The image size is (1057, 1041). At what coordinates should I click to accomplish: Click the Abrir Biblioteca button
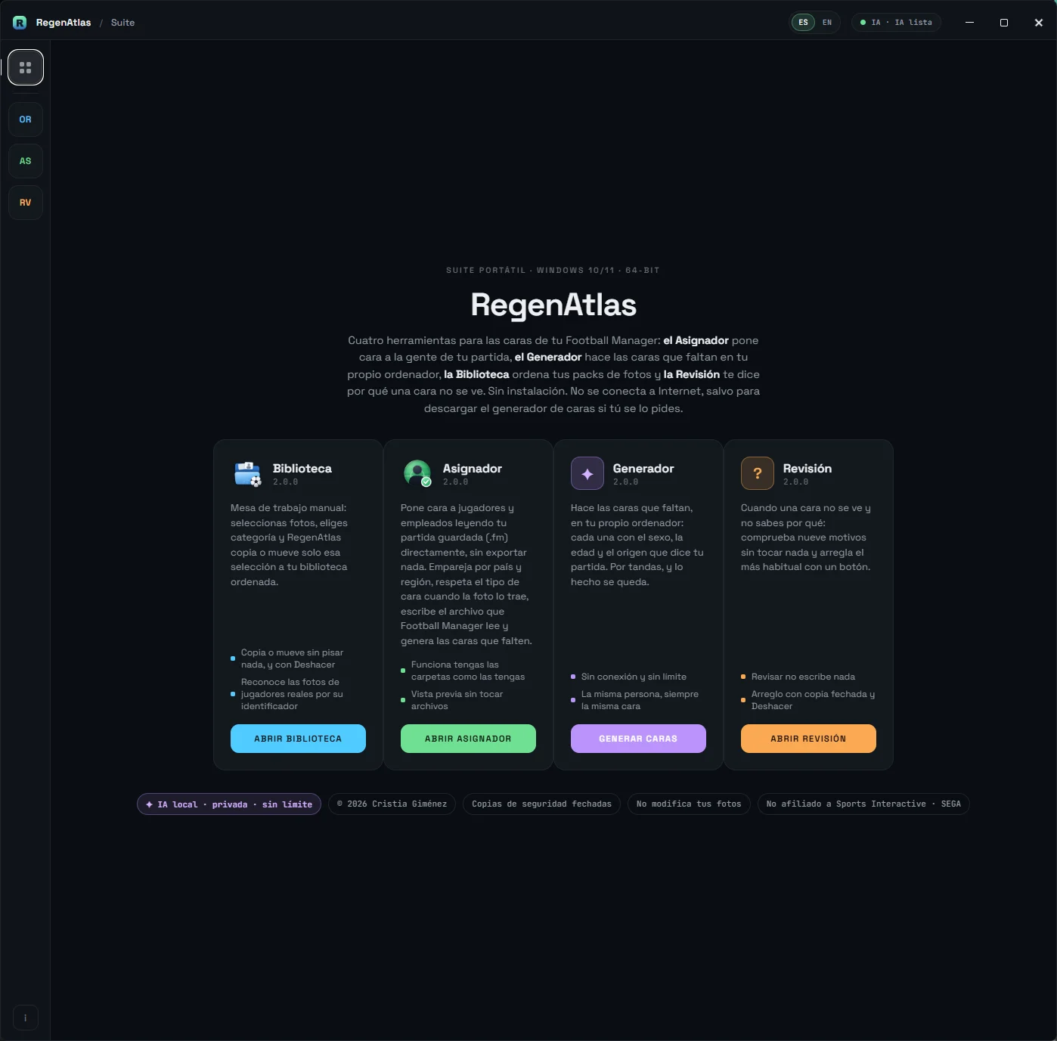(x=298, y=739)
